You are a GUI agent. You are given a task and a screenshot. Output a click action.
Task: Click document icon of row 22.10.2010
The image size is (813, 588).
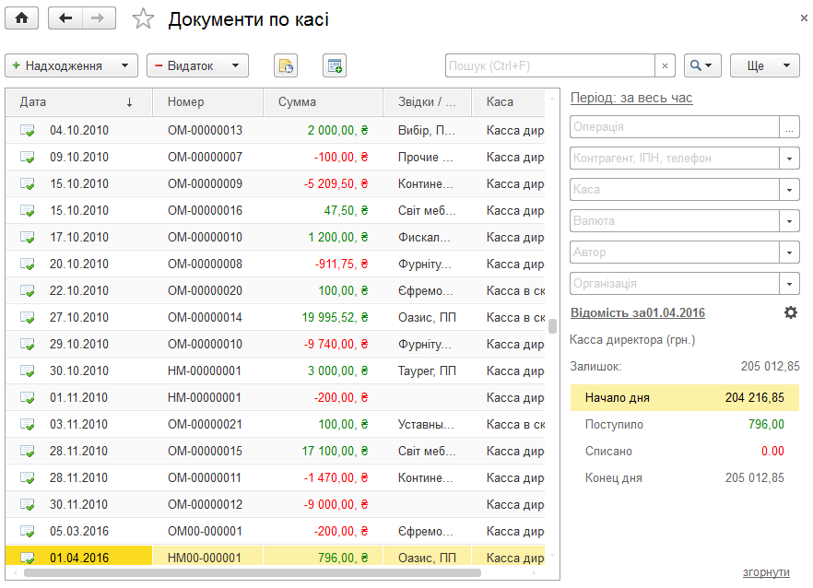(x=28, y=290)
